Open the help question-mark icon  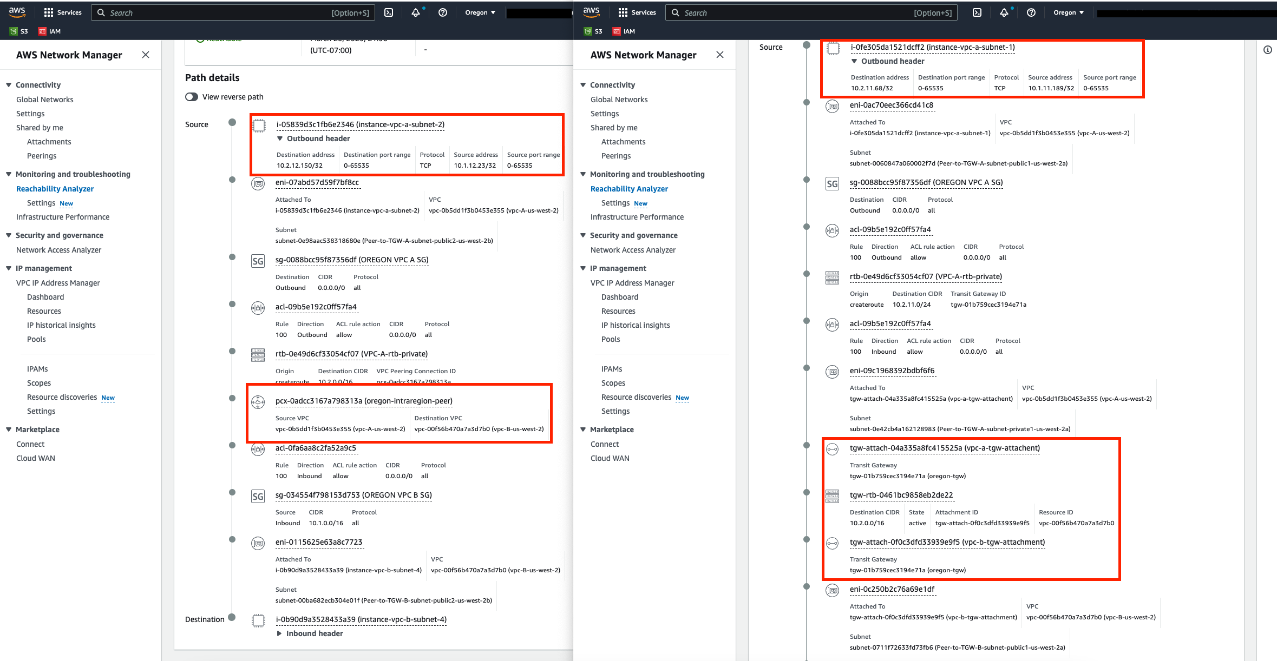click(443, 12)
